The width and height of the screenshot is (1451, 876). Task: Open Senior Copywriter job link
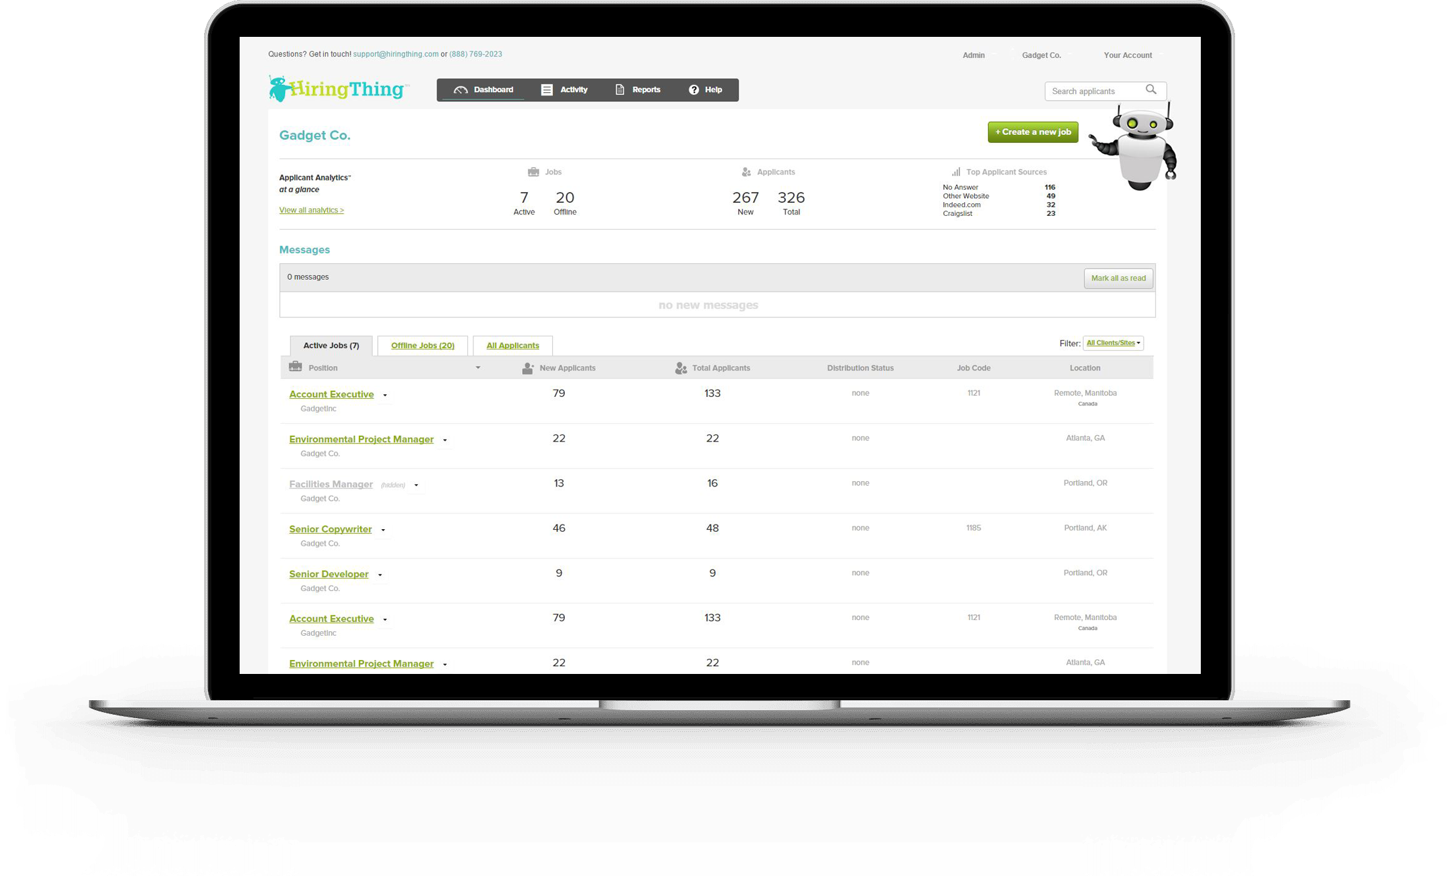click(x=330, y=529)
